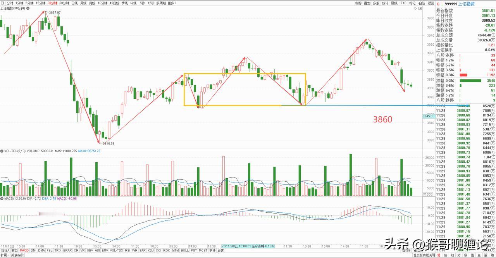Click the 上证指数 name in quote header
Viewport: 496px width, 258px height.
pyautogui.click(x=466, y=4)
